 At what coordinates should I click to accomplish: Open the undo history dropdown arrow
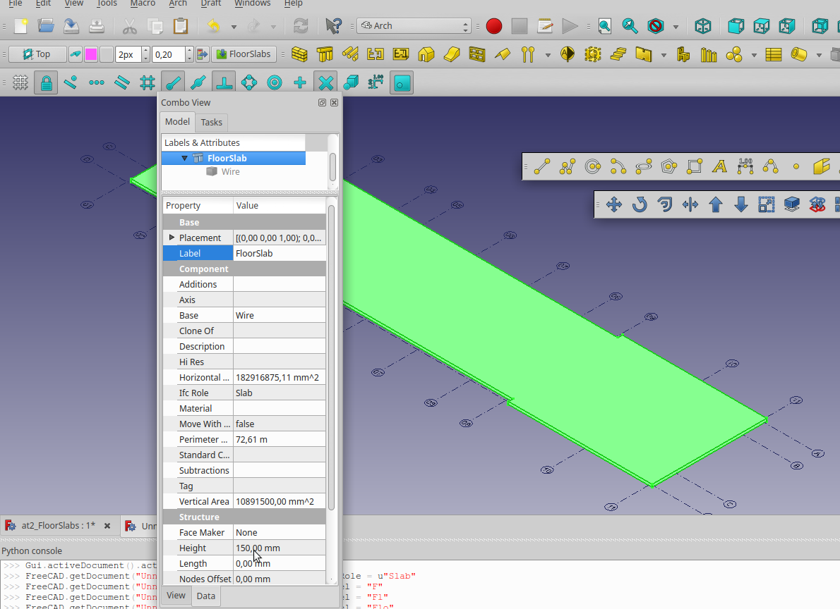(234, 26)
